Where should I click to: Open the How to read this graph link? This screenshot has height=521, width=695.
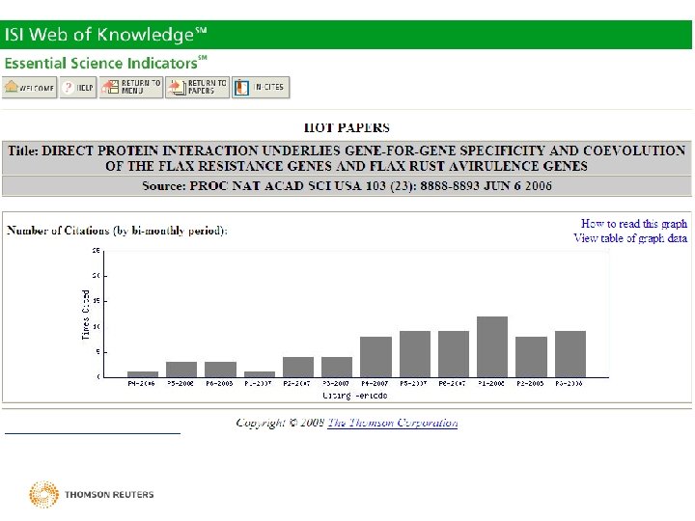(634, 224)
